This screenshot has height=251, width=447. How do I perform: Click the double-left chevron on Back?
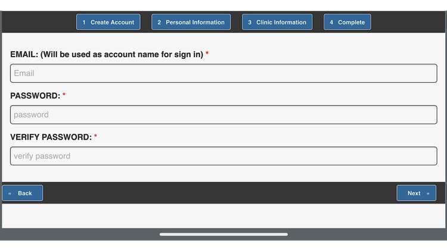click(10, 193)
